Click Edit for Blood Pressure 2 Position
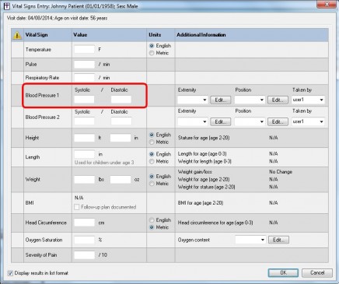Viewport: 339px width, 284px height. tap(278, 121)
